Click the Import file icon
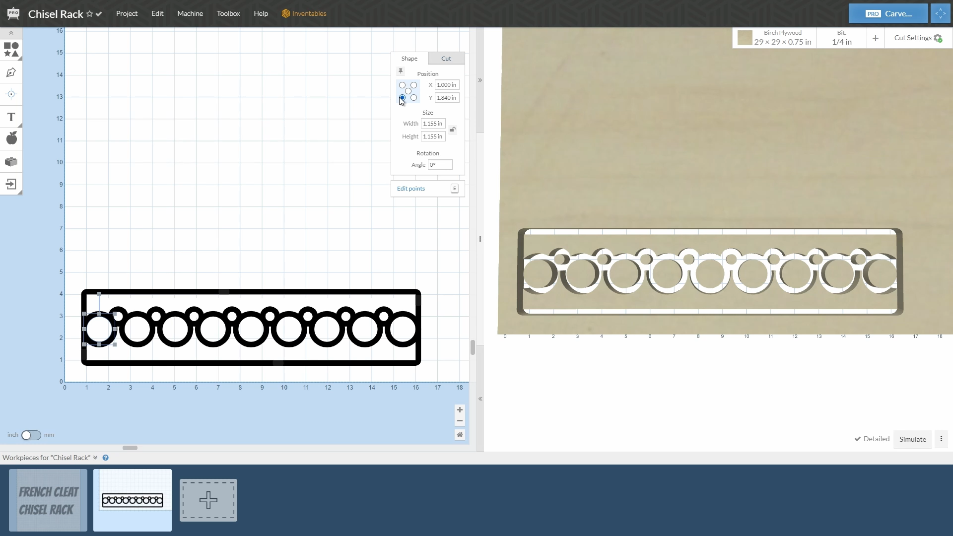Screen dimensions: 953x536 (x=11, y=184)
